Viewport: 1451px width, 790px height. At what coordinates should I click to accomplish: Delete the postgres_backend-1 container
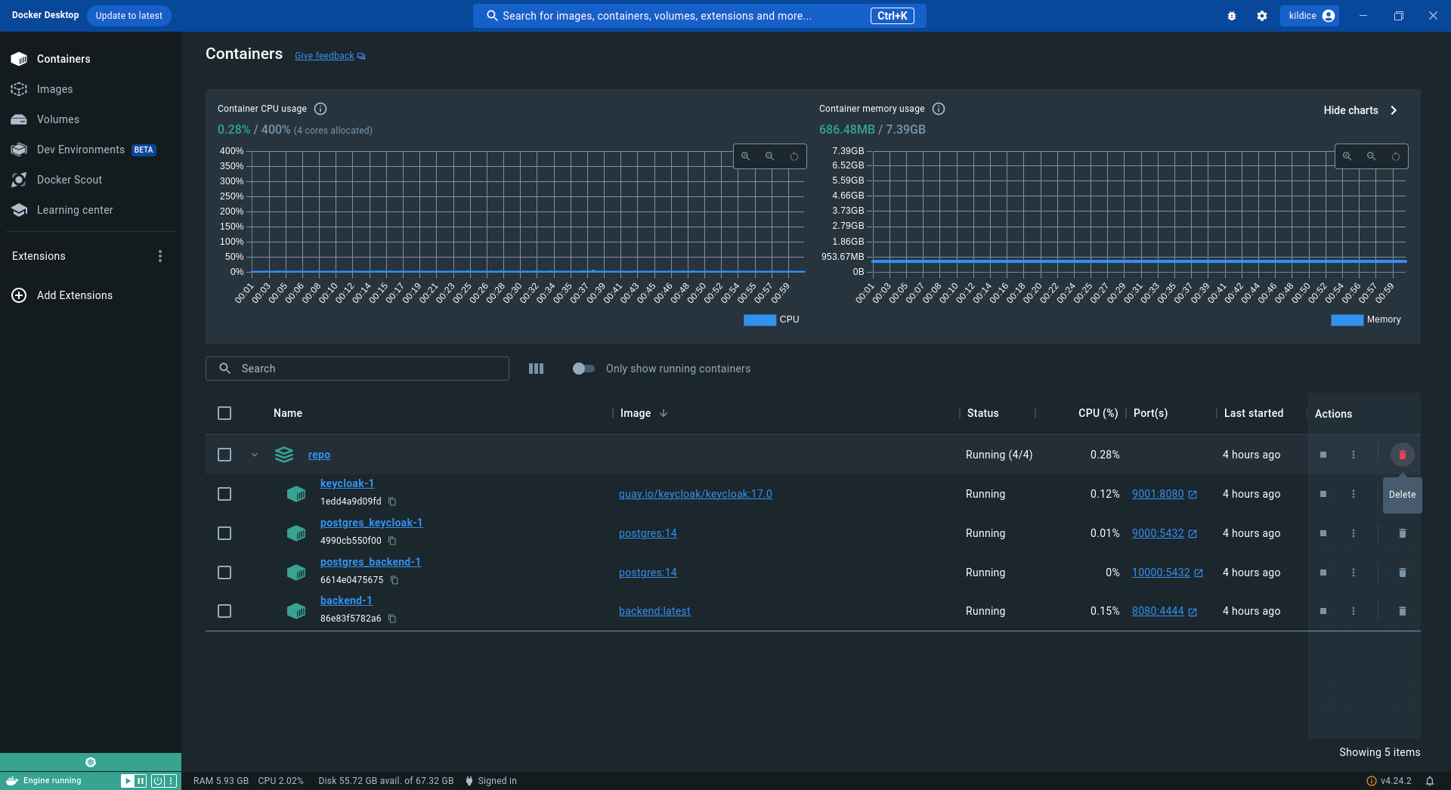(x=1403, y=572)
